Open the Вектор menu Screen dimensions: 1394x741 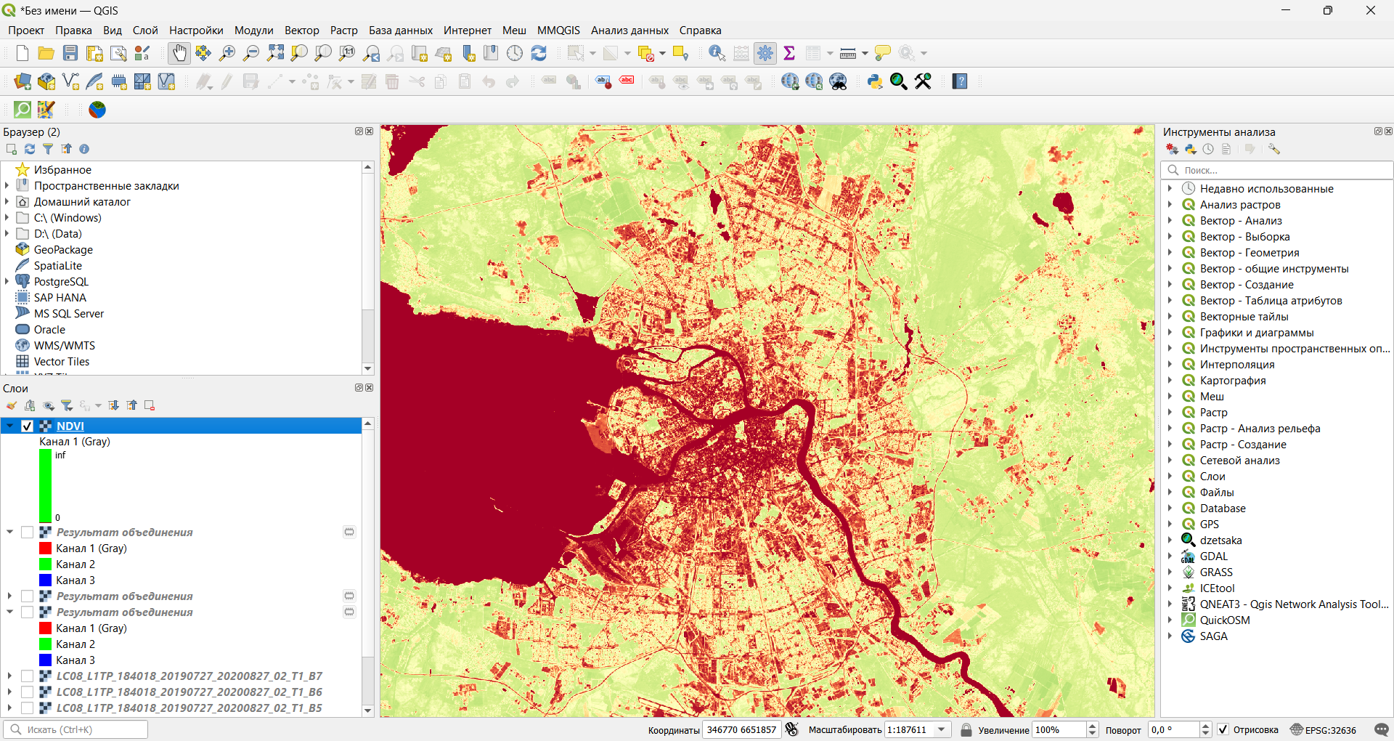click(x=301, y=31)
